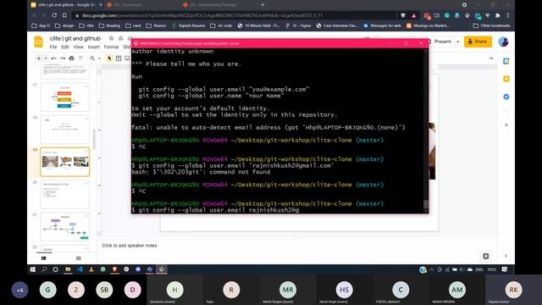Image resolution: width=542 pixels, height=305 pixels.
Task: Reload the page
Action: (x=54, y=15)
